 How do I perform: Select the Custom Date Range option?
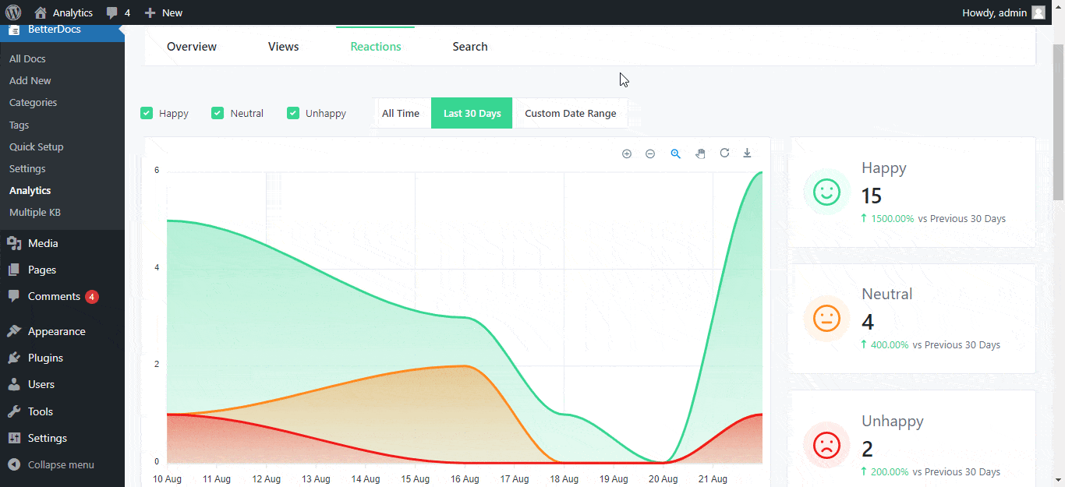click(571, 113)
